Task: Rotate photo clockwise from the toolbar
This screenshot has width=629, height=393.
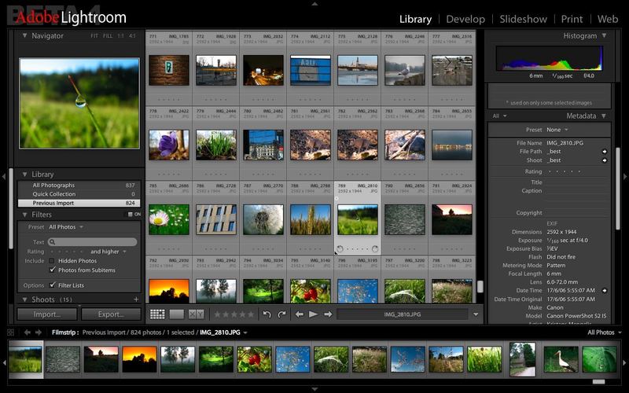Action: [282, 314]
